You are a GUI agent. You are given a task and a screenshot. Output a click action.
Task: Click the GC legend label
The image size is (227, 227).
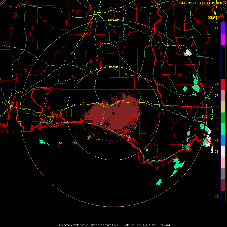pos(216,174)
